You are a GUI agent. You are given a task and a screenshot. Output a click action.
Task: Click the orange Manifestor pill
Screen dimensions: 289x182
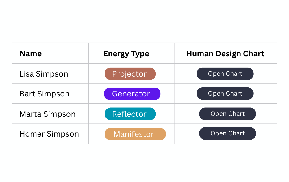click(x=135, y=134)
